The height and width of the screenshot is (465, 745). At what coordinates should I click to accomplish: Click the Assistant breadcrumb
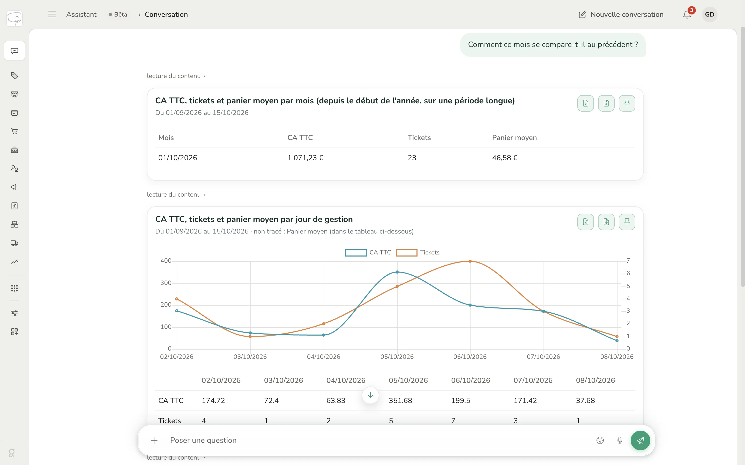tap(81, 14)
